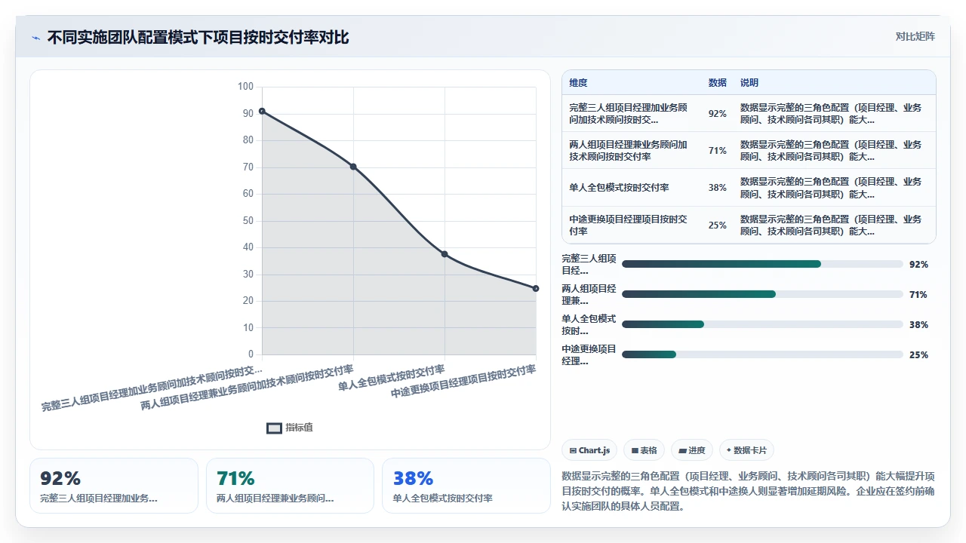Toggle the 指标值 legend label

[x=299, y=428]
